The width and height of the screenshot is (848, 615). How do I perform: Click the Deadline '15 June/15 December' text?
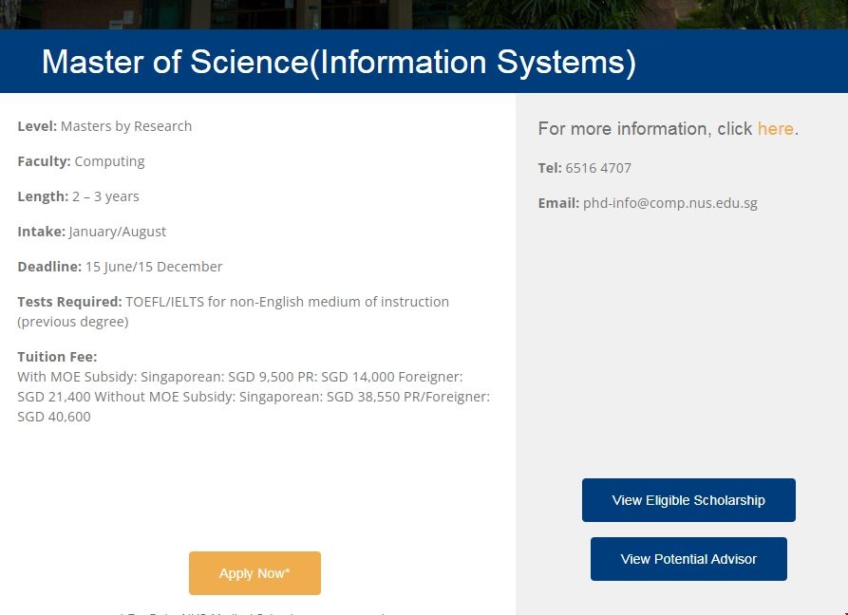tap(154, 267)
